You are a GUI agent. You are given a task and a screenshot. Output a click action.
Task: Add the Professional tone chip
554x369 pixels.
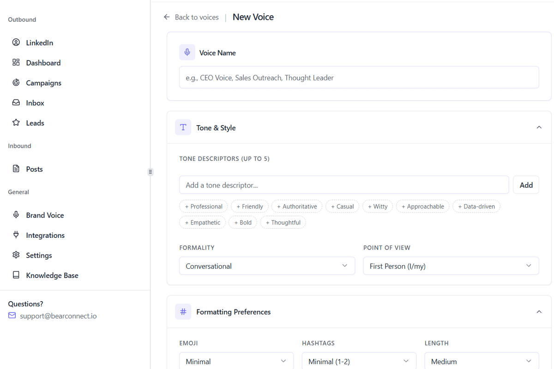[203, 206]
